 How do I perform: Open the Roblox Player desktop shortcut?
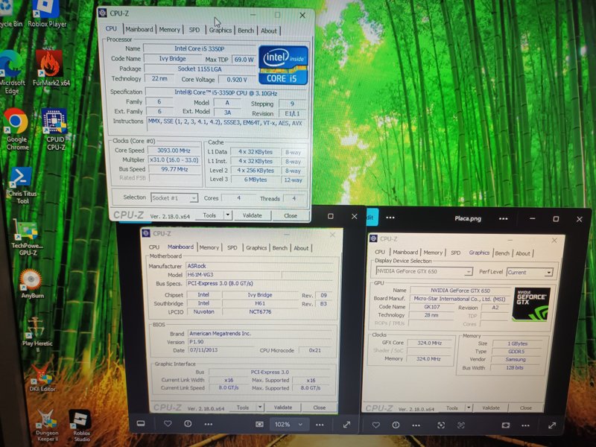46,13
